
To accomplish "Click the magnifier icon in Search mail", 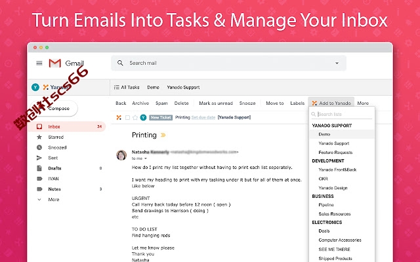I will (x=120, y=63).
